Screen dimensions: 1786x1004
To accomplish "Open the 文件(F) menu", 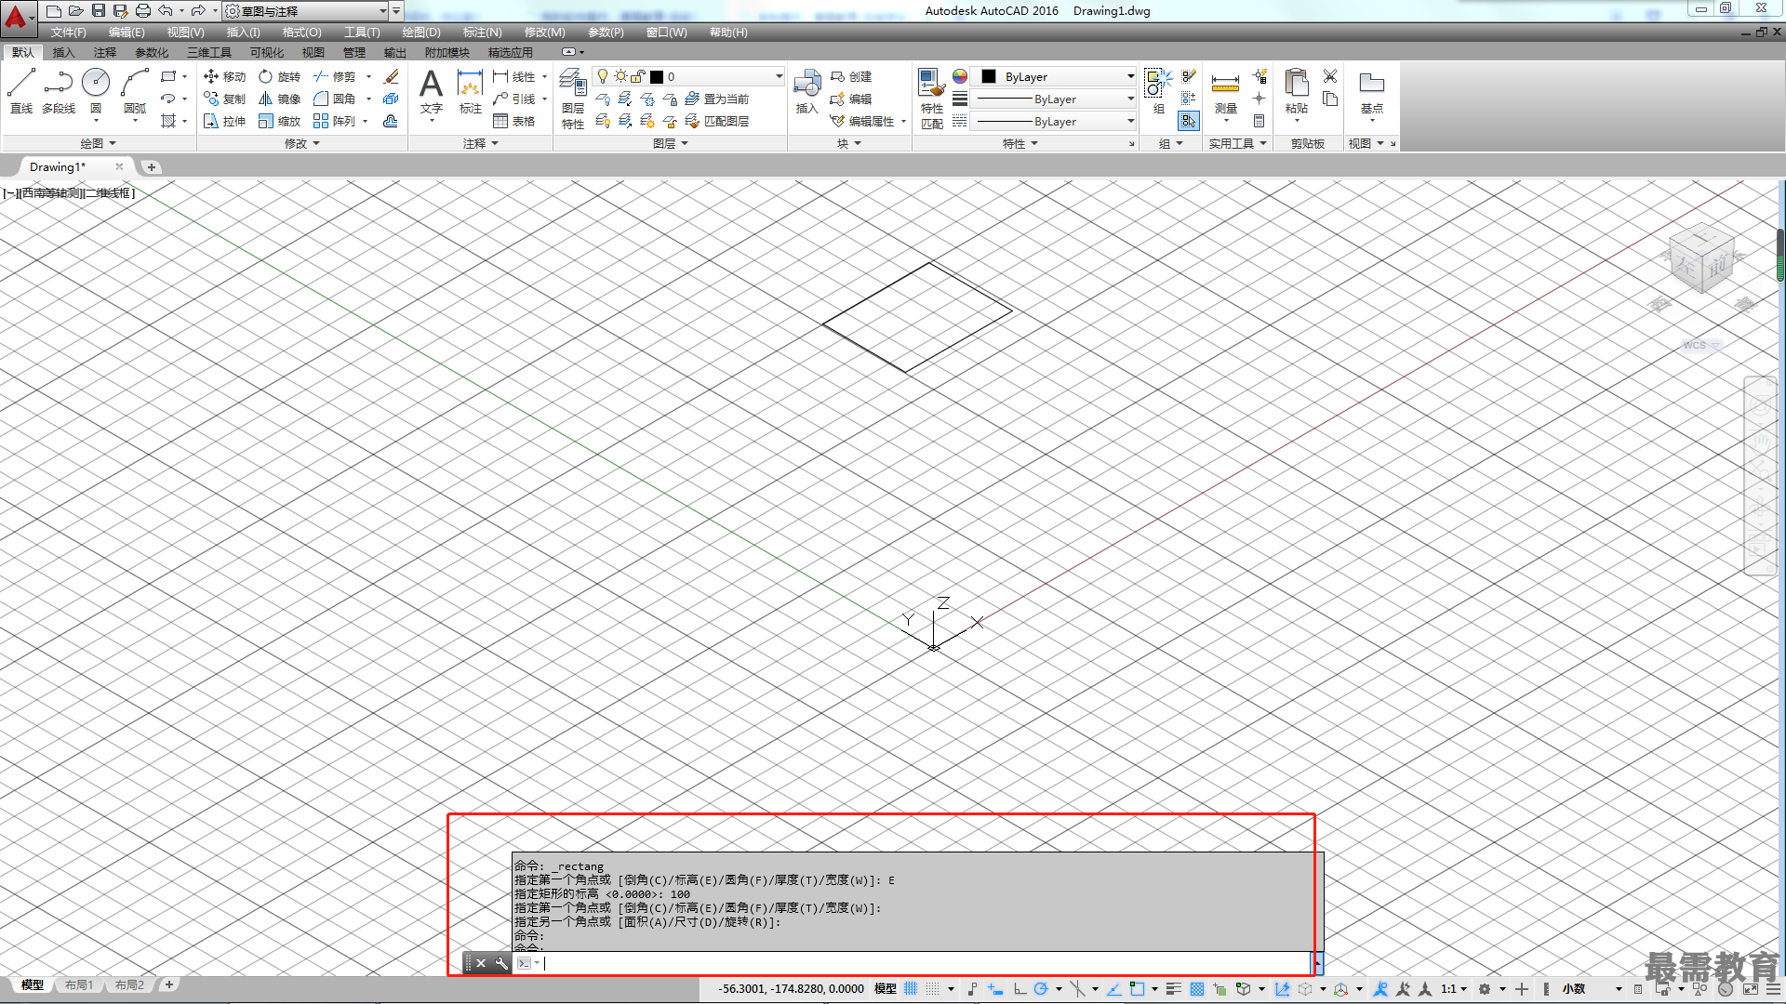I will pos(68,32).
